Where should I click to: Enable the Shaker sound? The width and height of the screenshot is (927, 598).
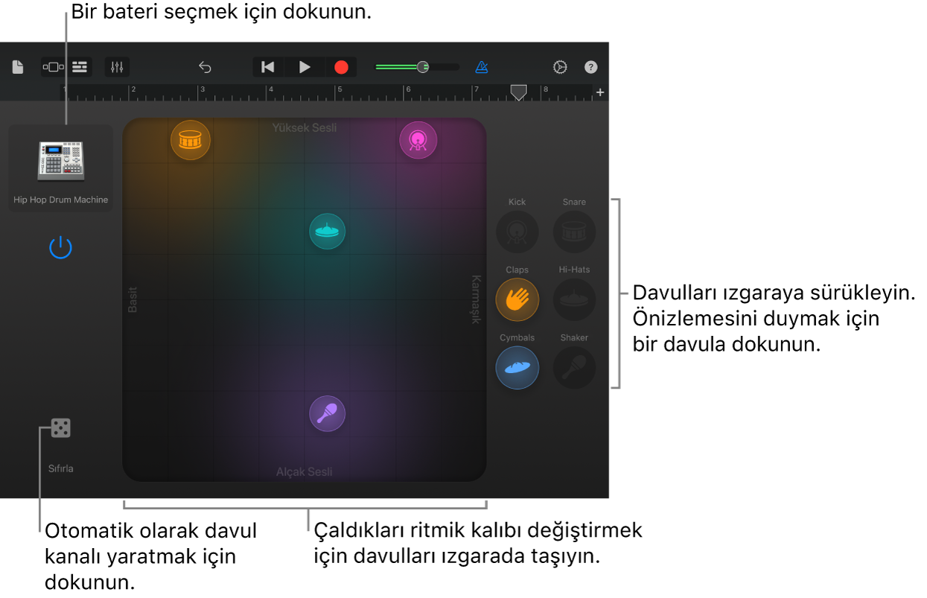pos(574,367)
